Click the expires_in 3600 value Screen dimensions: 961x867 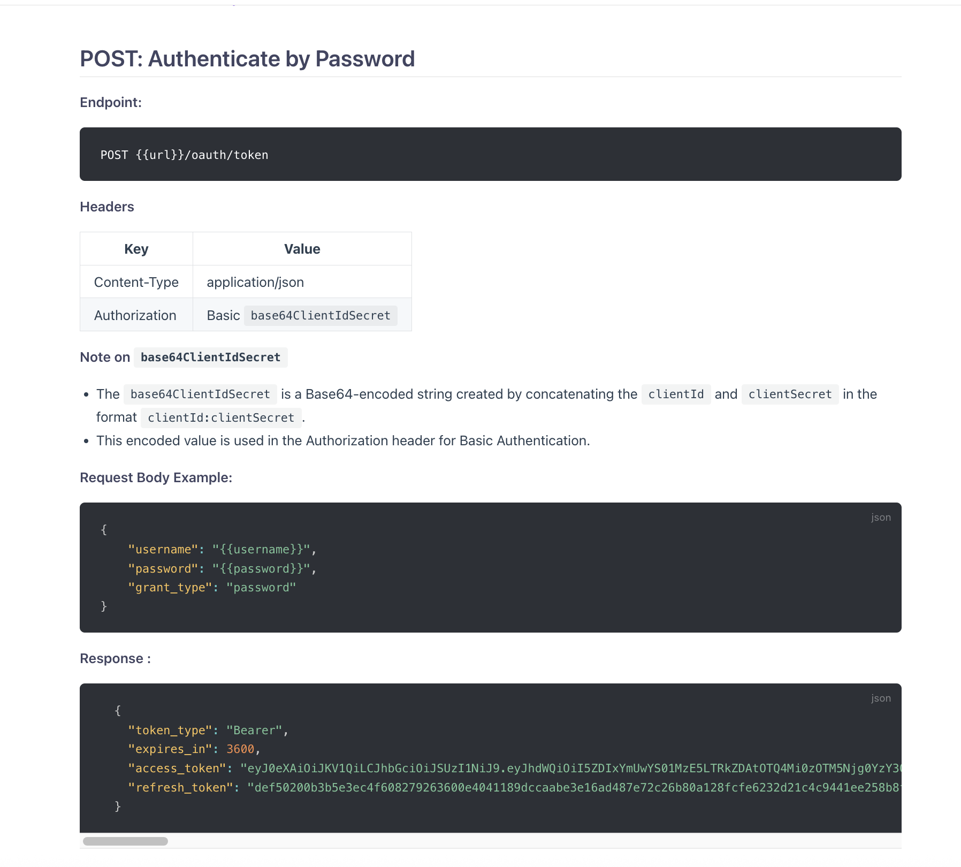[x=240, y=749]
